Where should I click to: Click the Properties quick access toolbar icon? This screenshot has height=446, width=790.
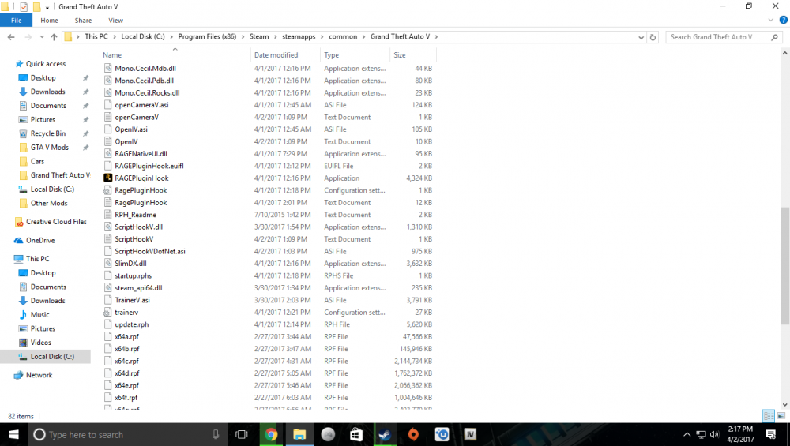[24, 7]
